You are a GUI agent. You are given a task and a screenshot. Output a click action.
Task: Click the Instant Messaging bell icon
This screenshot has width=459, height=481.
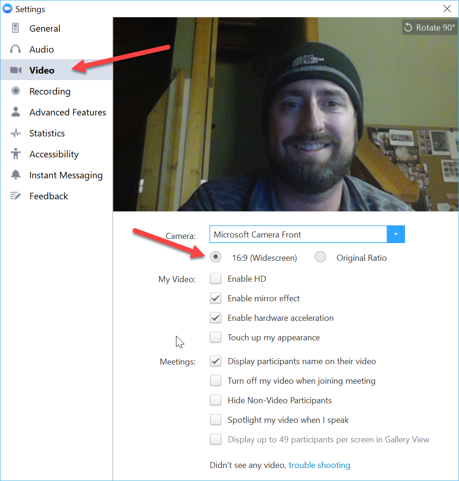tap(16, 175)
